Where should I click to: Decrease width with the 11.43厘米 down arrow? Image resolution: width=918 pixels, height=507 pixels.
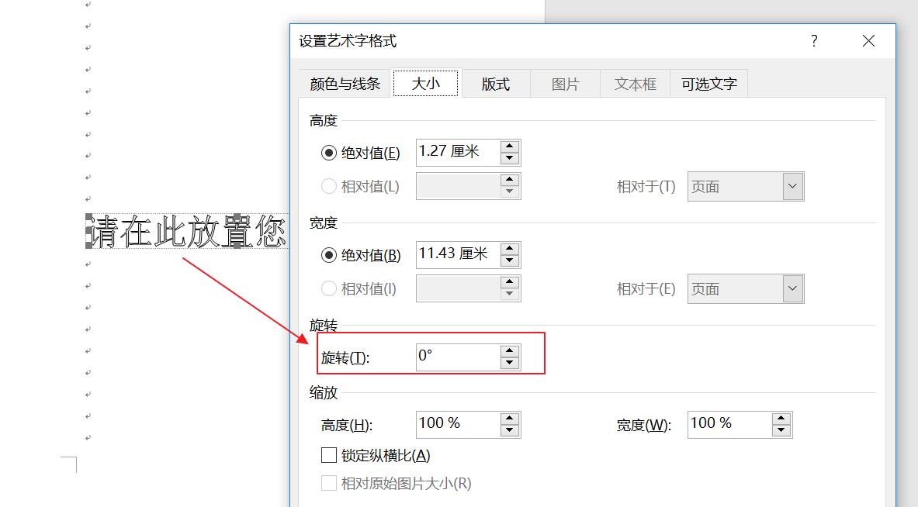(509, 259)
